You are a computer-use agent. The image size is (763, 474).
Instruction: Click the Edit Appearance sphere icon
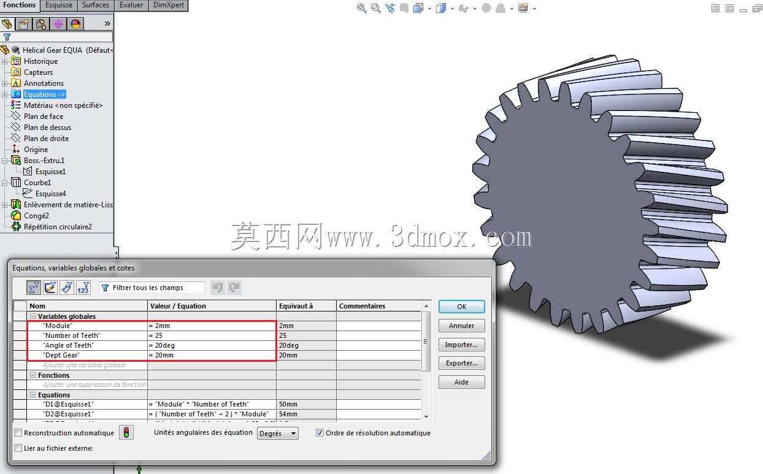[486, 8]
